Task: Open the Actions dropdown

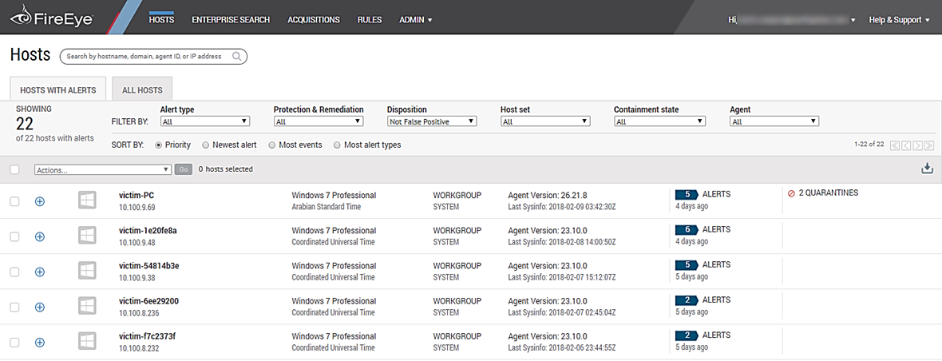Action: [103, 169]
